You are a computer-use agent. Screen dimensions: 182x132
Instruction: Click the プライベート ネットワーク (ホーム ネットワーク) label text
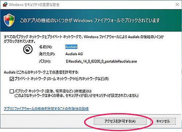tap(62, 79)
